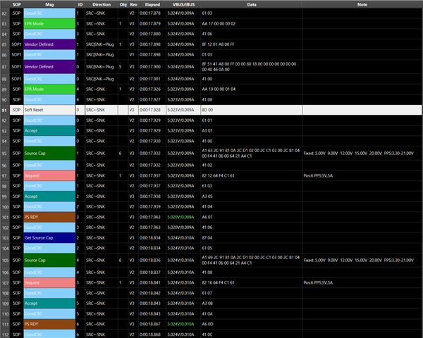Click GoodCRC message in row 82
This screenshot has width=423, height=338.
pos(49,13)
